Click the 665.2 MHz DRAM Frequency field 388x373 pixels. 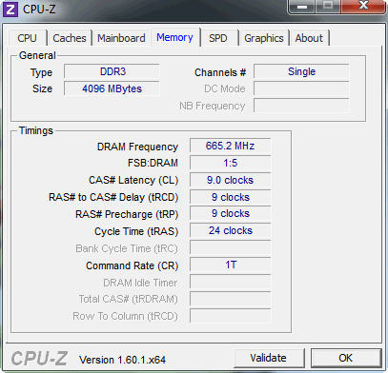(231, 146)
